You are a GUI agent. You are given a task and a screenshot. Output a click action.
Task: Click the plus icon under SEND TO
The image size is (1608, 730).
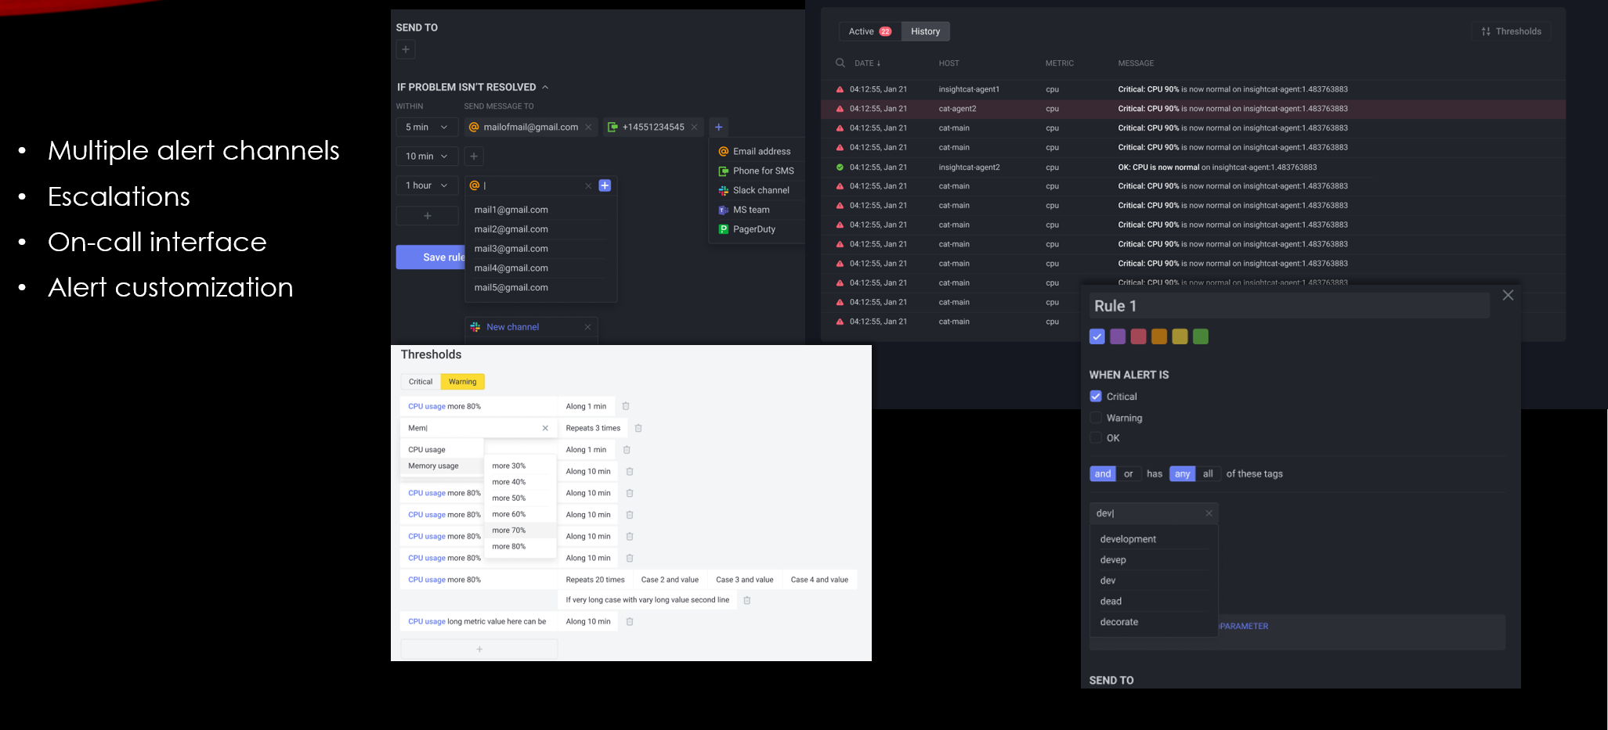(x=406, y=49)
